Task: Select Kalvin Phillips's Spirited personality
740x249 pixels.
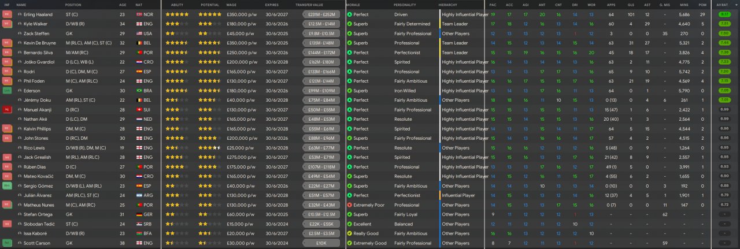Action: tap(402, 129)
